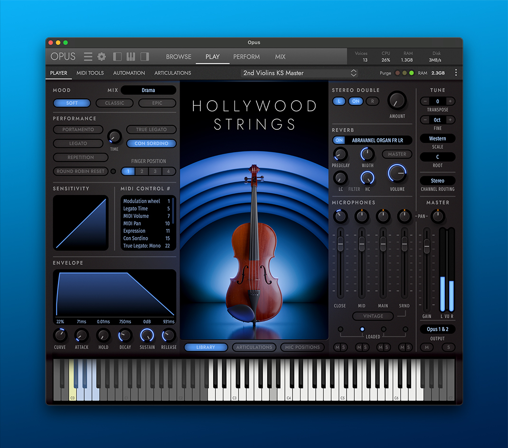508x448 pixels.
Task: Toggle Con Sordino off
Action: point(151,143)
